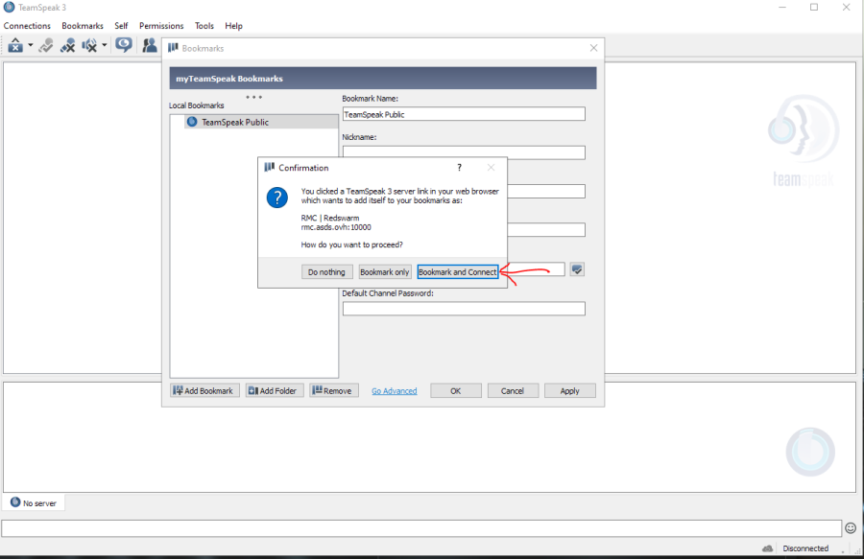The height and width of the screenshot is (559, 864).
Task: Minimize the TeamSpeak 3 window
Action: [783, 7]
